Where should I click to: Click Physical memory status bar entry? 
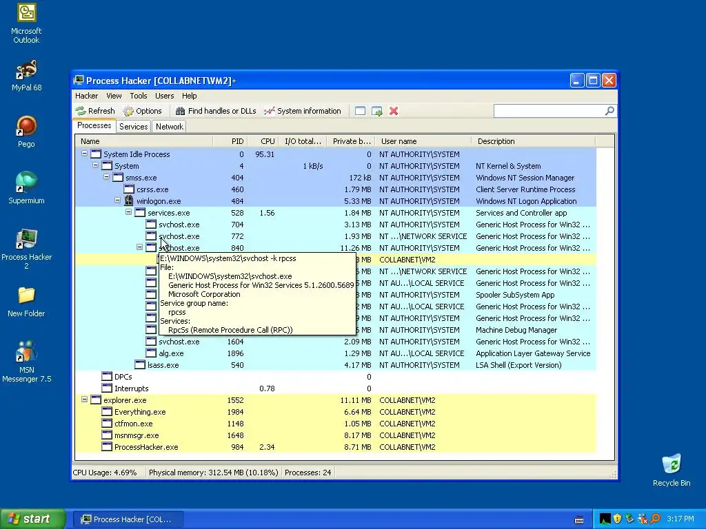(x=214, y=473)
